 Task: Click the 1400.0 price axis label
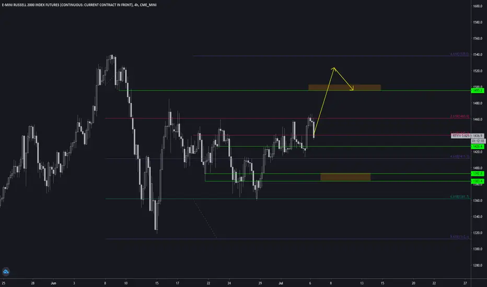click(478, 168)
